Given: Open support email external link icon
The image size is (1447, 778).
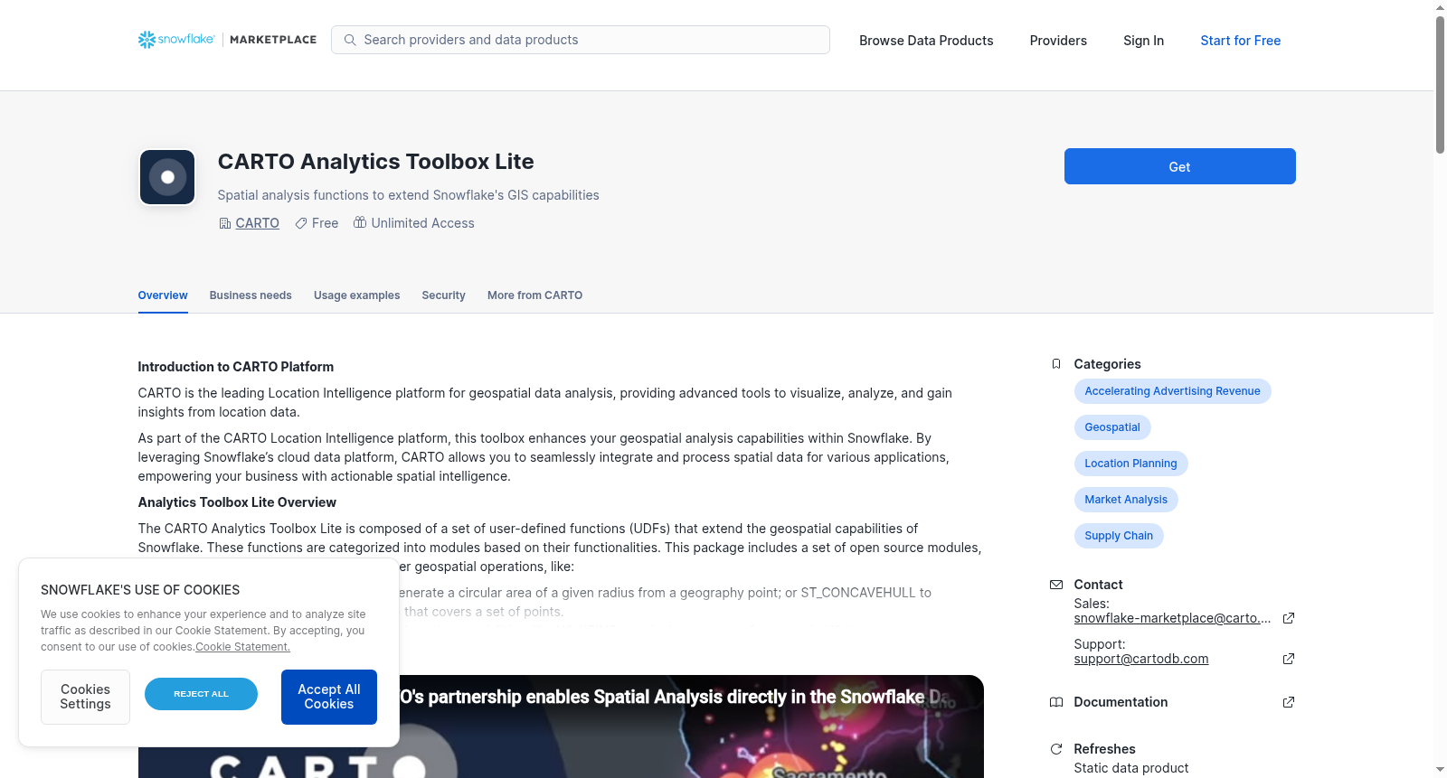Looking at the screenshot, I should coord(1289,659).
